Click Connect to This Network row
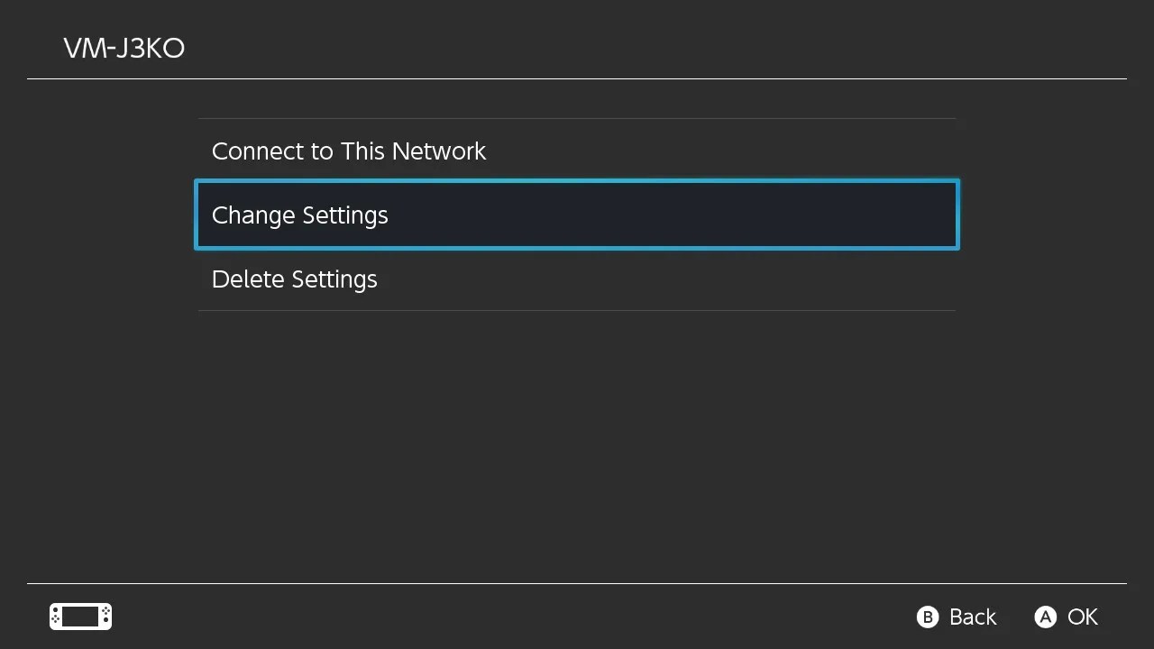 (349, 151)
